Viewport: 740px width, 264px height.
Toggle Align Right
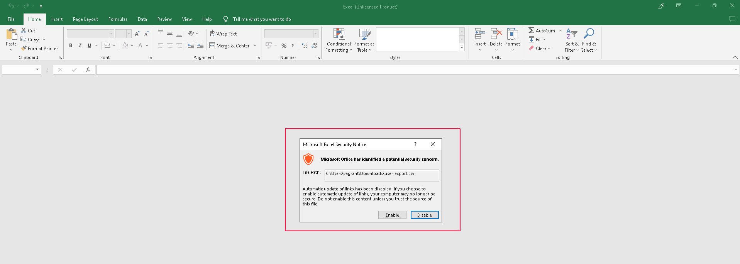[x=179, y=45]
